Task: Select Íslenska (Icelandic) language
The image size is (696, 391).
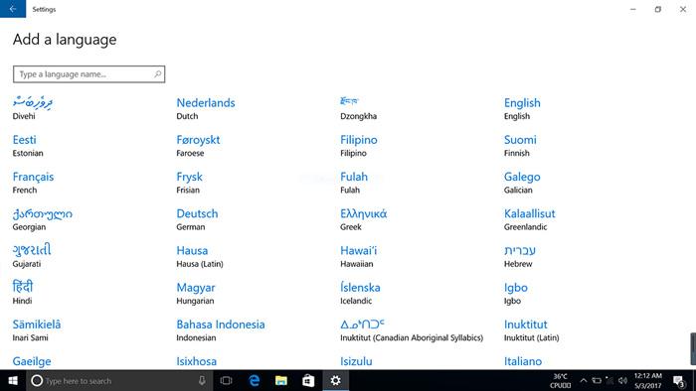Action: [x=360, y=293]
